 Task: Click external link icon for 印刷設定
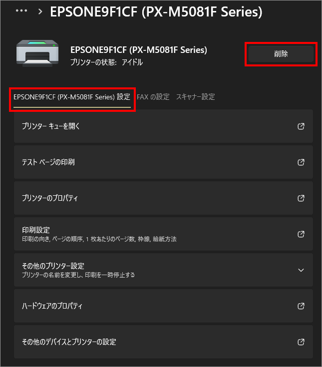coord(301,234)
